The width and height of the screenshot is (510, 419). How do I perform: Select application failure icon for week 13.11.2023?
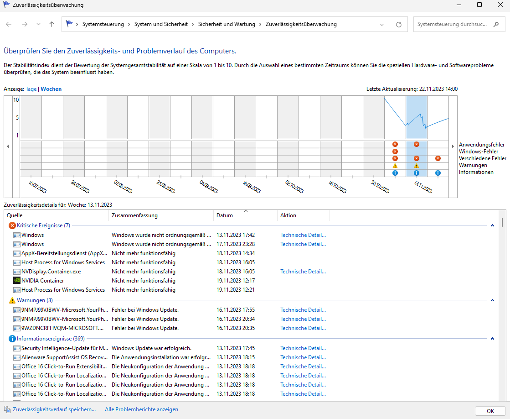[416, 144]
